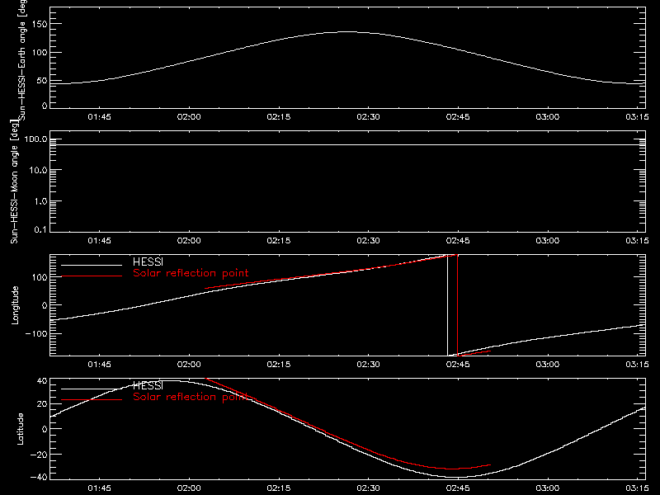The image size is (660, 495).
Task: Click 03:00 time label under Longitude plot
Action: point(548,365)
